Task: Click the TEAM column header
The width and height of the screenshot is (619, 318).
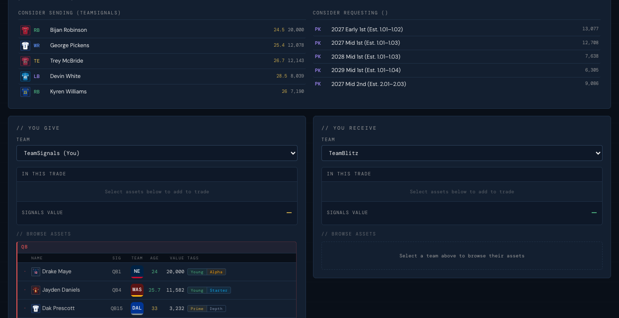Action: coord(137,258)
